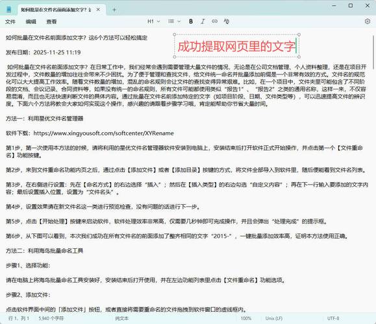Click the paragraph beginning 第3步
The height and width of the screenshot is (324, 376).
click(x=187, y=189)
